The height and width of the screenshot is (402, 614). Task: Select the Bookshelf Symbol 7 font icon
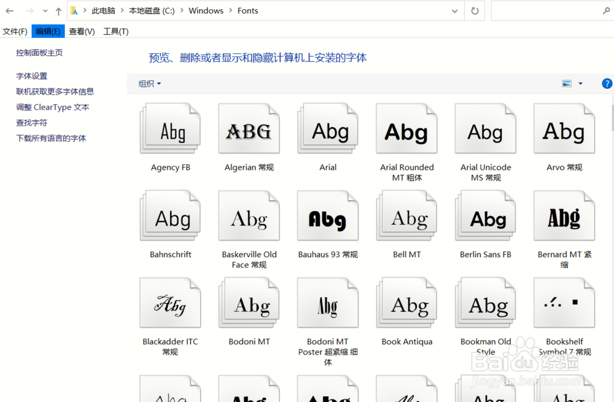pyautogui.click(x=564, y=303)
